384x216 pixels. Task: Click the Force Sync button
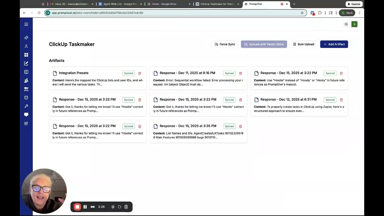pyautogui.click(x=225, y=44)
